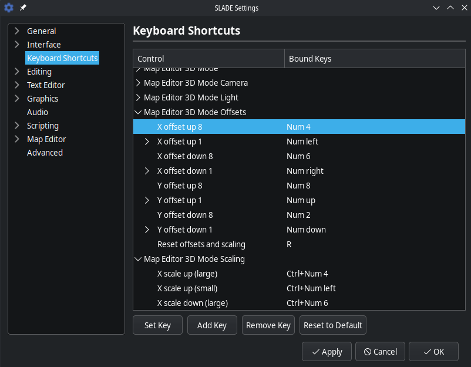Select the X scale up (large) row
The image size is (471, 367).
(299, 274)
